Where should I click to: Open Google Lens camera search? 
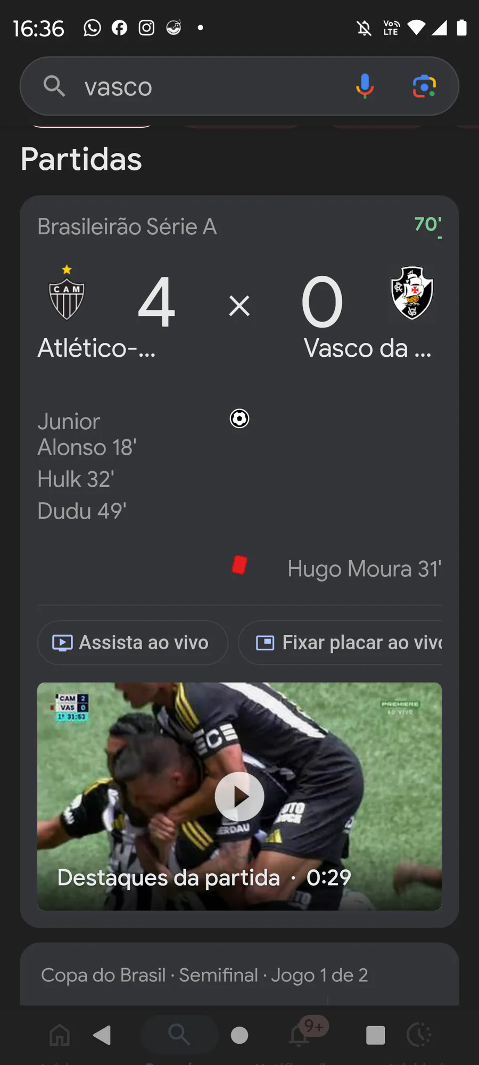(424, 86)
